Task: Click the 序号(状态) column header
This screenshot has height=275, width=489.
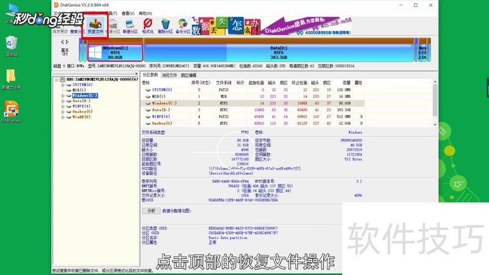Action: [x=201, y=83]
